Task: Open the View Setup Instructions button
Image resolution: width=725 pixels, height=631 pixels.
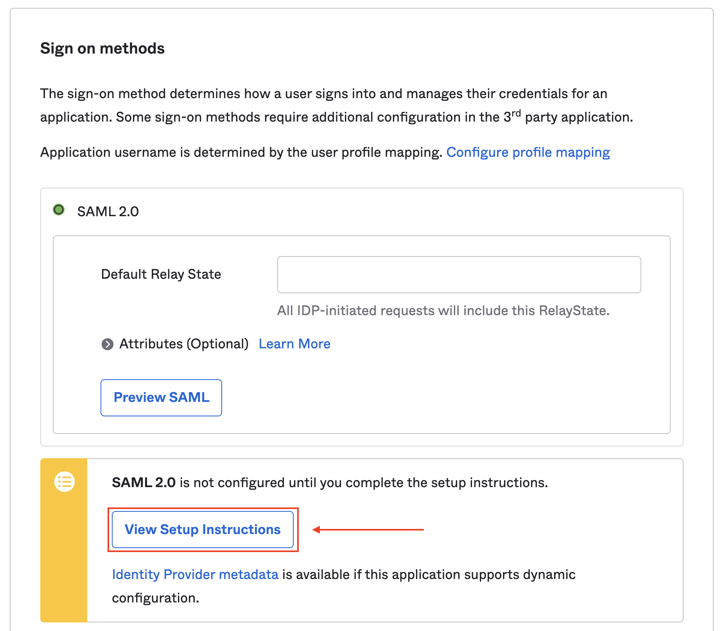Action: pyautogui.click(x=203, y=529)
